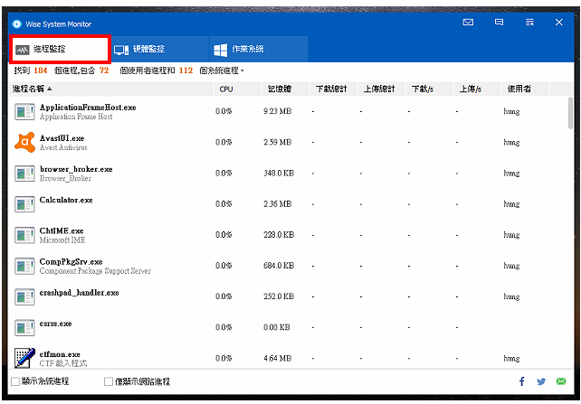Select the AvastUI.exe process name
The image size is (581, 404).
62,138
